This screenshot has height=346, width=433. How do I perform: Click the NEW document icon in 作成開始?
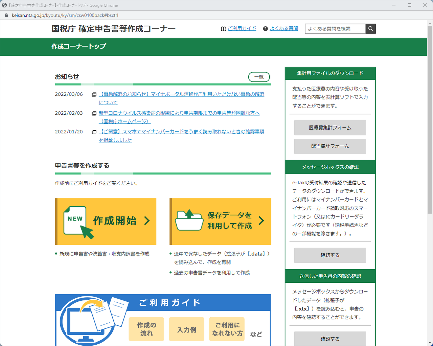[79, 222]
